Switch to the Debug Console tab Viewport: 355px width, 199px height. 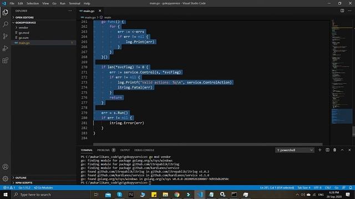144,150
